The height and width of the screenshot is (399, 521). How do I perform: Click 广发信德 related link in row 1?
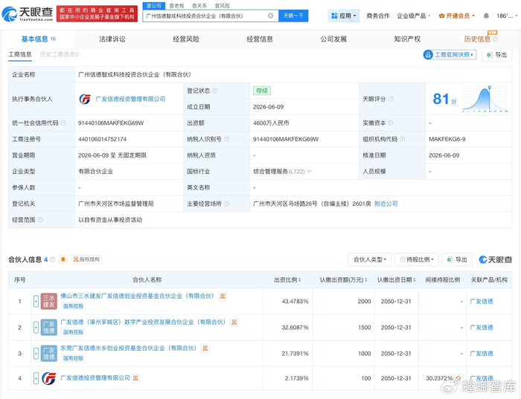(482, 301)
